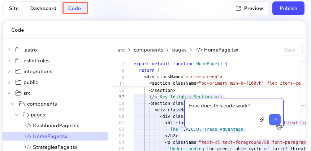The height and width of the screenshot is (151, 311).
Task: Click the eslint-rules folder icon
Action: pyautogui.click(x=18, y=61)
